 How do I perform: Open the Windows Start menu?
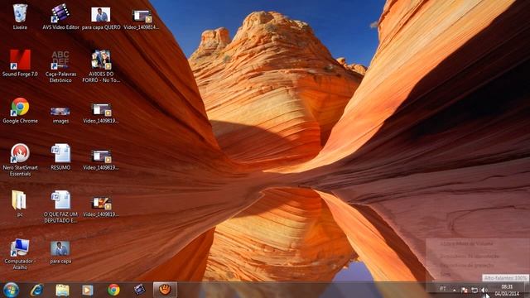(11, 290)
